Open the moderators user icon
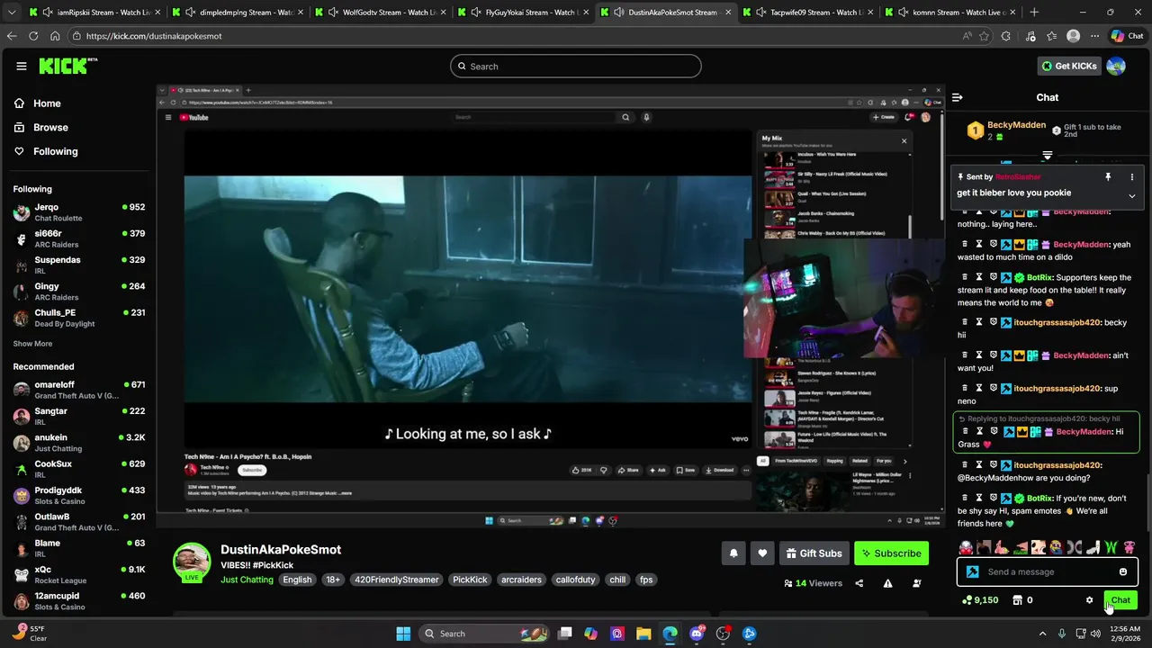The image size is (1152, 648). [917, 583]
